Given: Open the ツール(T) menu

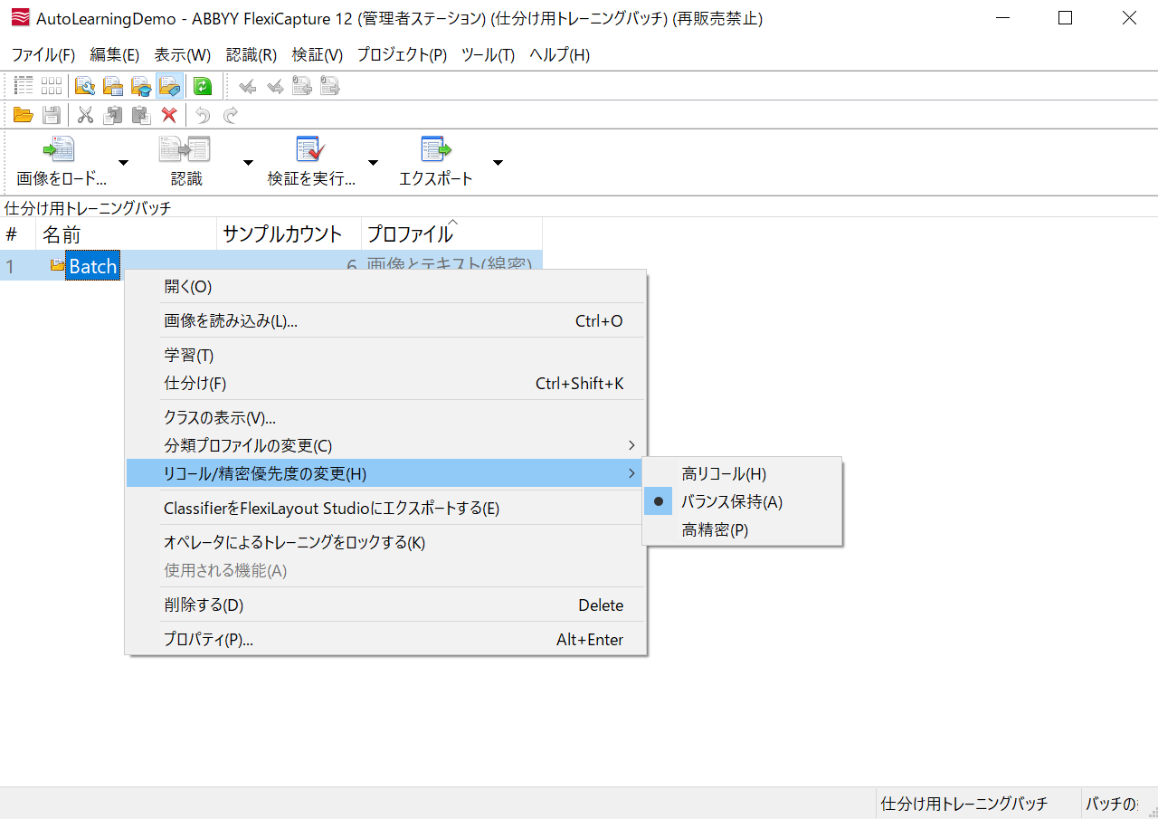Looking at the screenshot, I should pyautogui.click(x=488, y=54).
